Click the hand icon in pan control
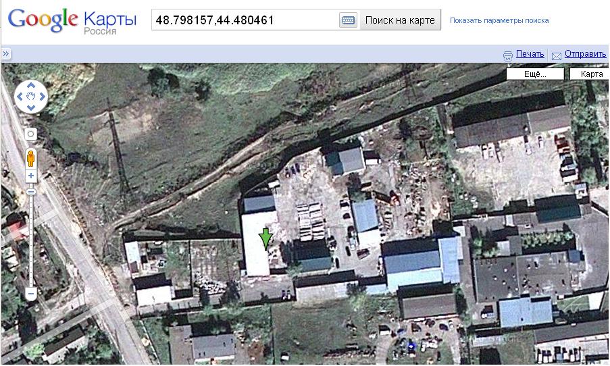Viewport: 610px width, 366px height. 31,96
